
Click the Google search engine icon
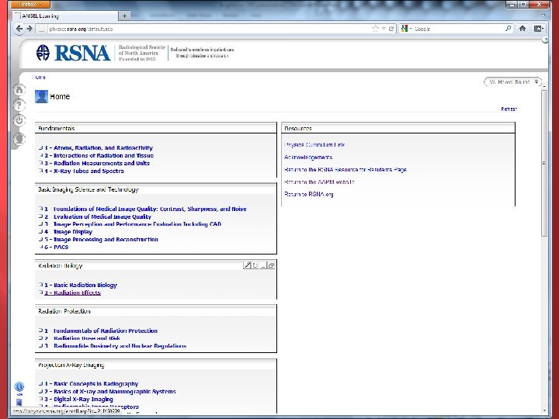coord(404,29)
